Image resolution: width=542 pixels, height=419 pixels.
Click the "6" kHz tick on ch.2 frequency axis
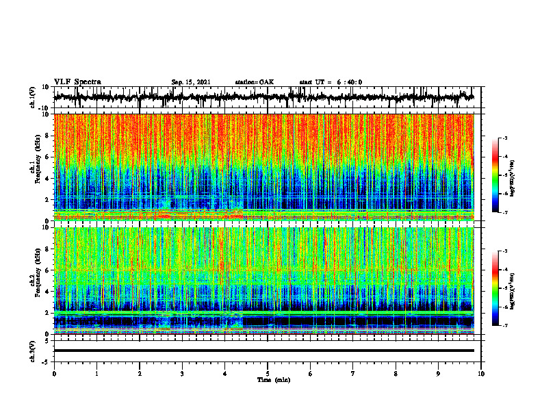(47, 270)
